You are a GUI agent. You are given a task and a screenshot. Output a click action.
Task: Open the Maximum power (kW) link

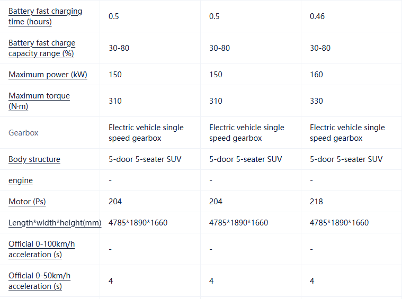click(x=48, y=75)
